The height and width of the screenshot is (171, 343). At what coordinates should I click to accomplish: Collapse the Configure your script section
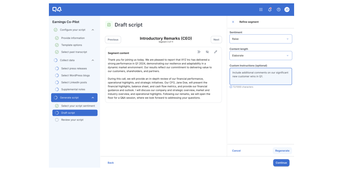click(x=93, y=30)
